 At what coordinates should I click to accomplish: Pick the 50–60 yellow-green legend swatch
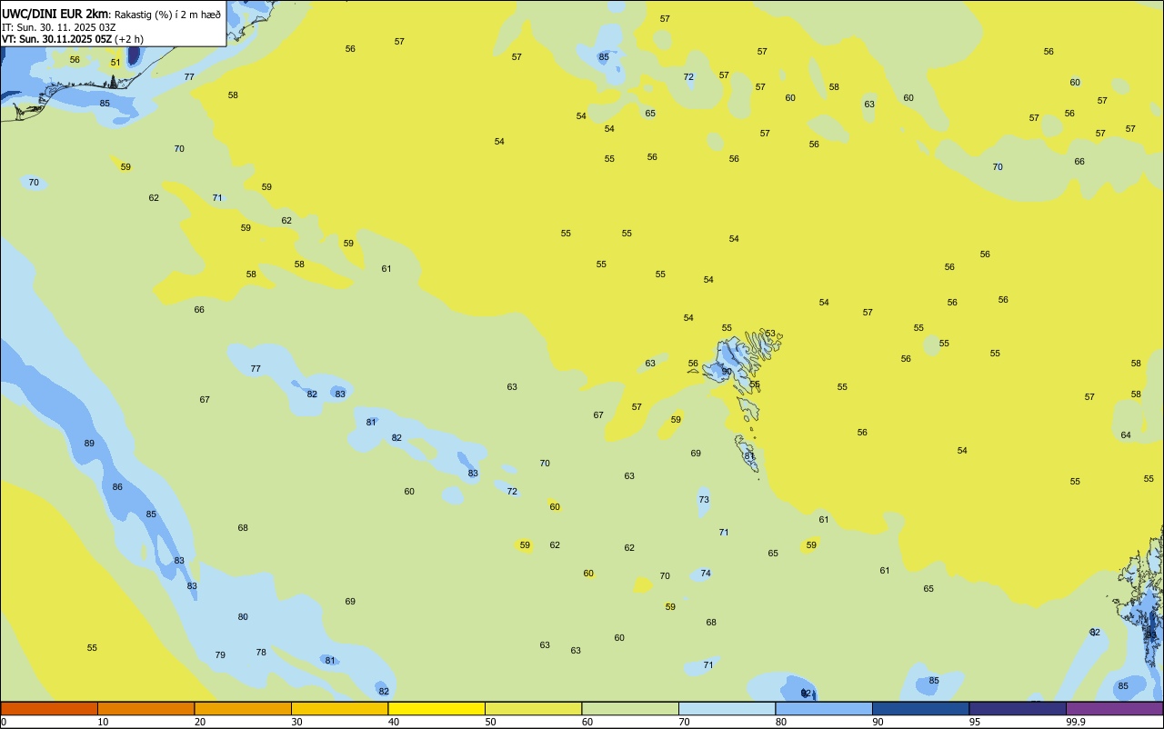coord(533,708)
